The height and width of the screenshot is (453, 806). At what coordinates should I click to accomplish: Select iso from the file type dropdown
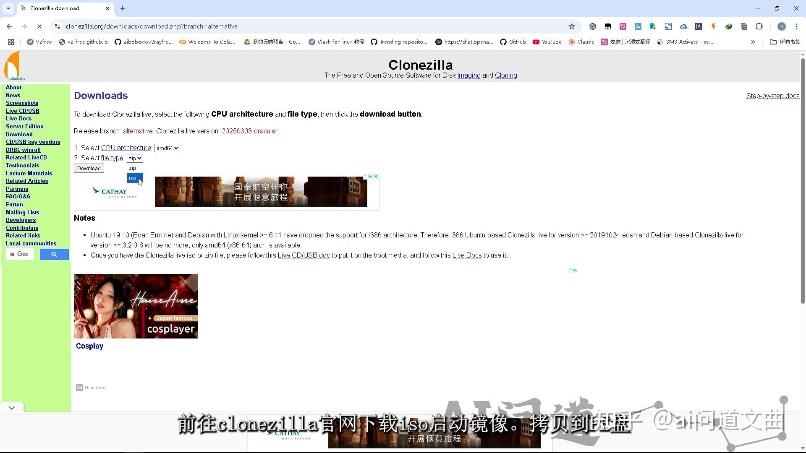[x=133, y=178]
